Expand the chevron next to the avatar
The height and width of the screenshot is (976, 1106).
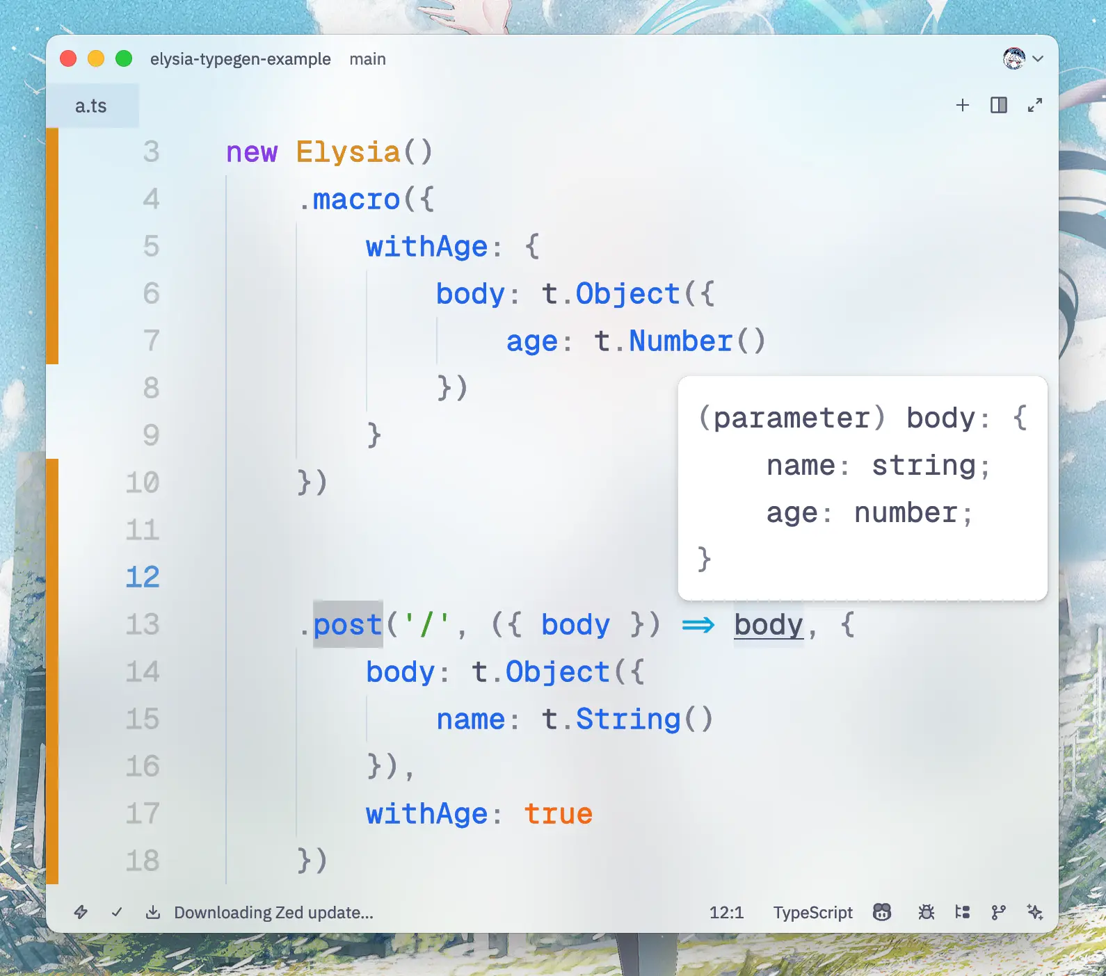point(1038,58)
